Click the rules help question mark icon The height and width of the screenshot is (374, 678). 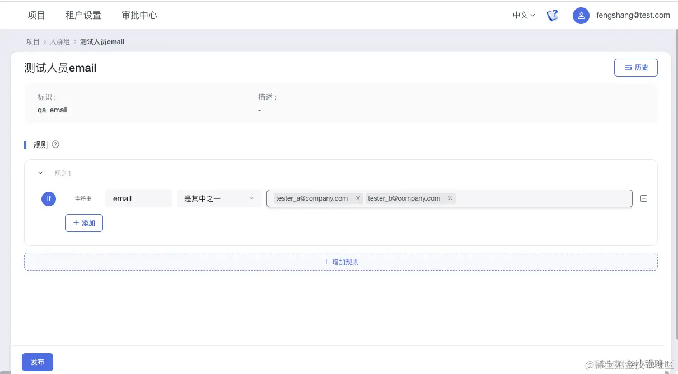tap(55, 144)
